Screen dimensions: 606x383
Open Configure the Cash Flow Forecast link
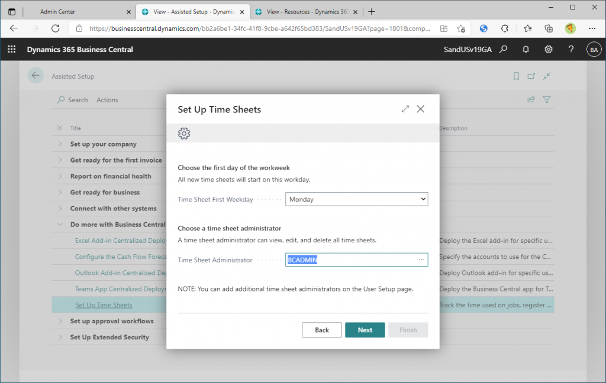click(121, 257)
